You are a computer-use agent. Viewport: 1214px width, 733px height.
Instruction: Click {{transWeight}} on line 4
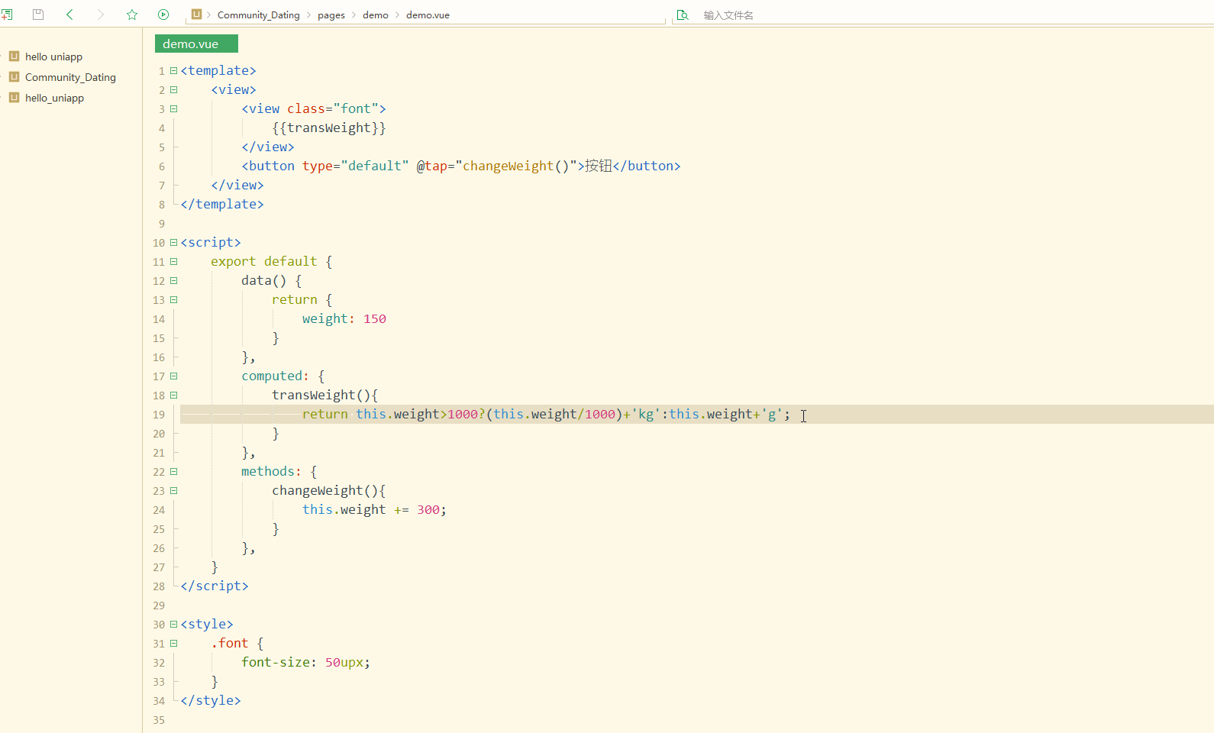point(329,128)
